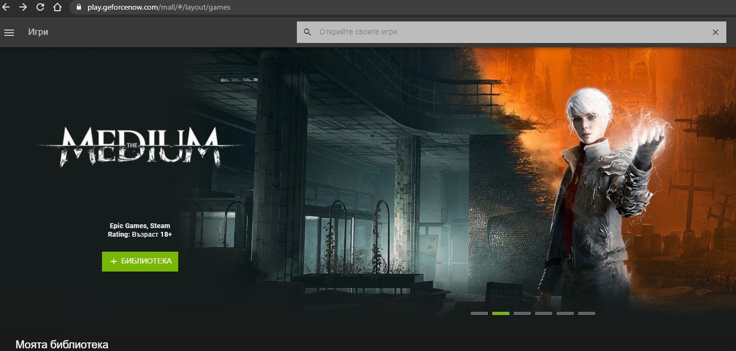Advance carousel via the fourth dot
This screenshot has height=351, width=736.
click(544, 313)
